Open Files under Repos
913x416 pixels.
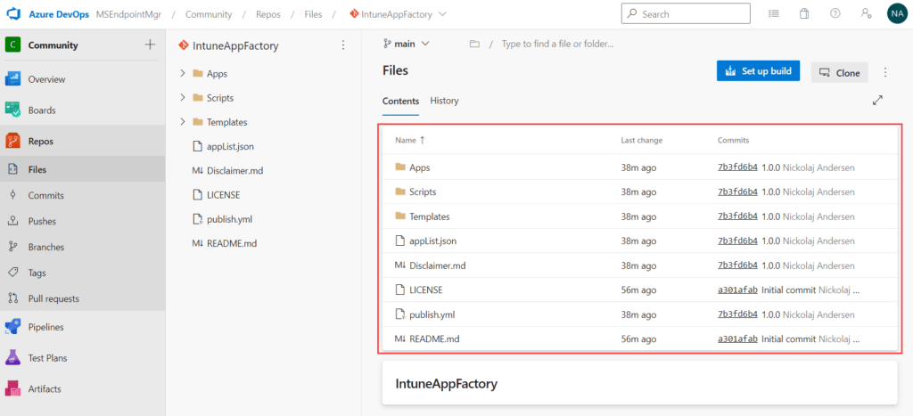(82, 170)
